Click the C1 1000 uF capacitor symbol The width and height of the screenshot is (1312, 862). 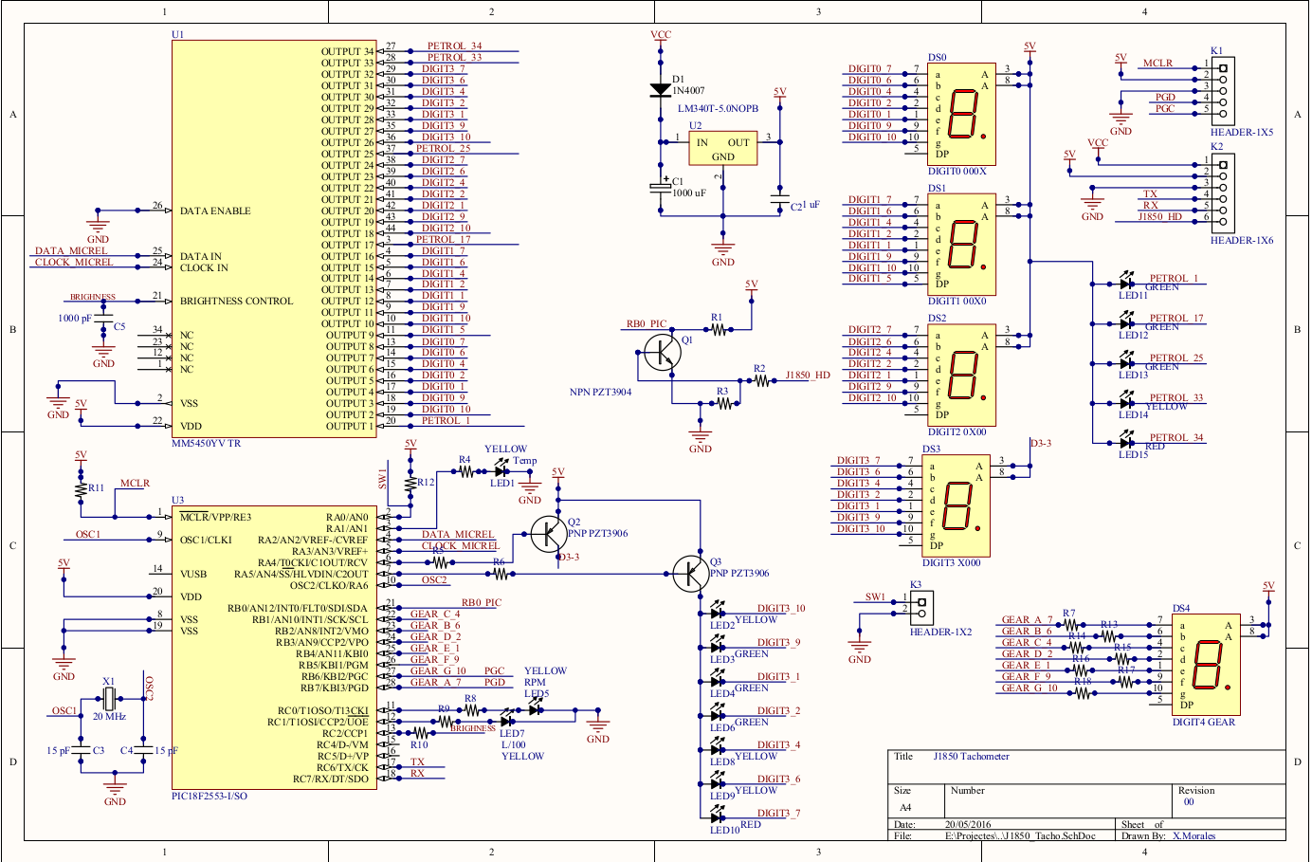point(661,188)
